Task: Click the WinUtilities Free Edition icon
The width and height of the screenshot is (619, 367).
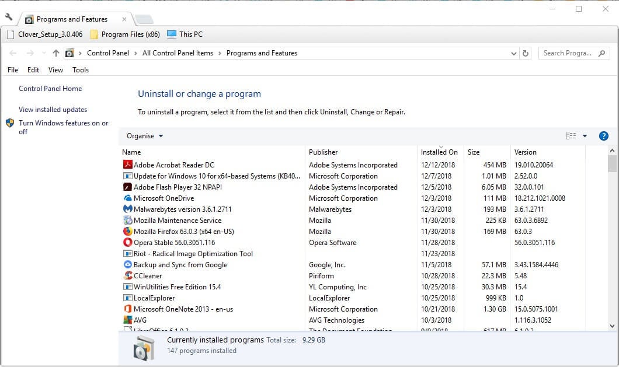Action: tap(127, 286)
